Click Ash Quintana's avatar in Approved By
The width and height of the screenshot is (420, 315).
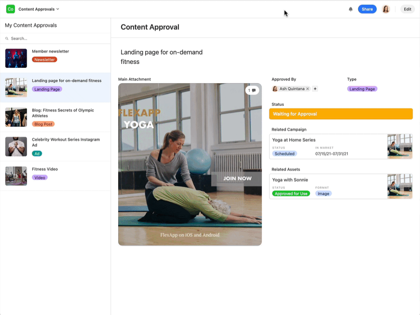click(x=275, y=89)
